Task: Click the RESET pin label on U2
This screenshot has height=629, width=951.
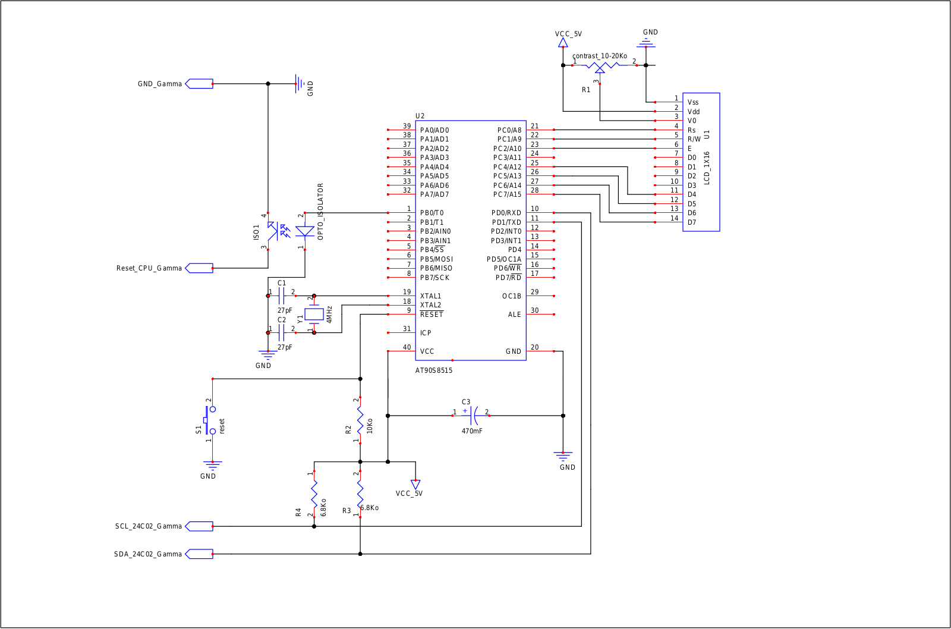Action: (432, 314)
